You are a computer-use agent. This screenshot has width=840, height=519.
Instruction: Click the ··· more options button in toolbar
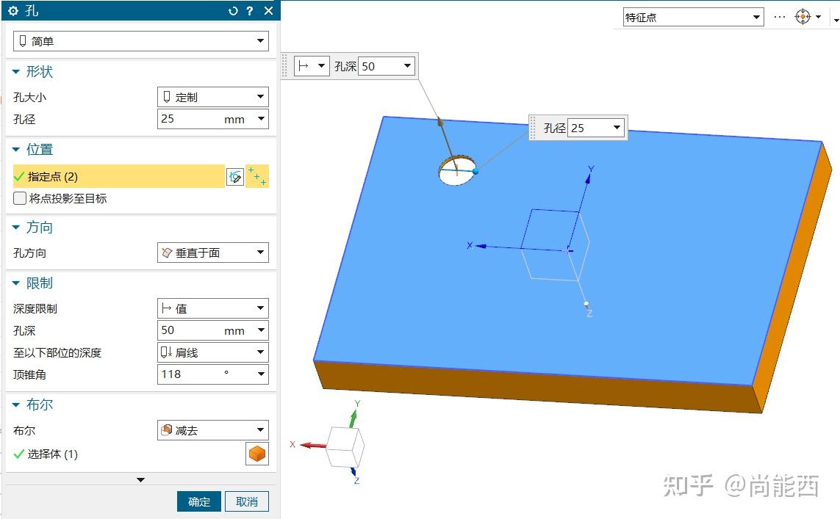778,16
